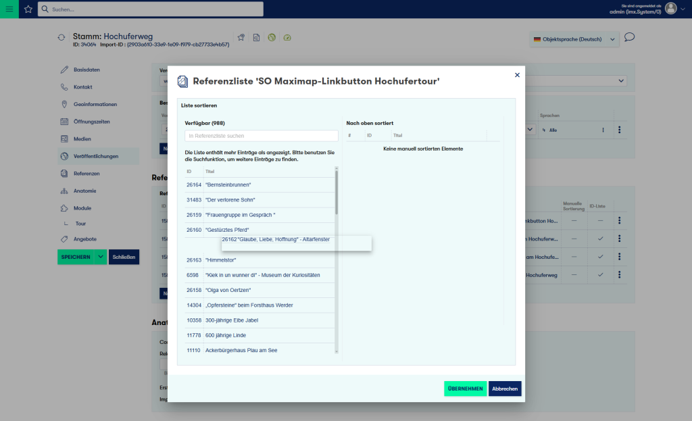Open the admin user avatar menu
The width and height of the screenshot is (692, 421).
click(670, 8)
